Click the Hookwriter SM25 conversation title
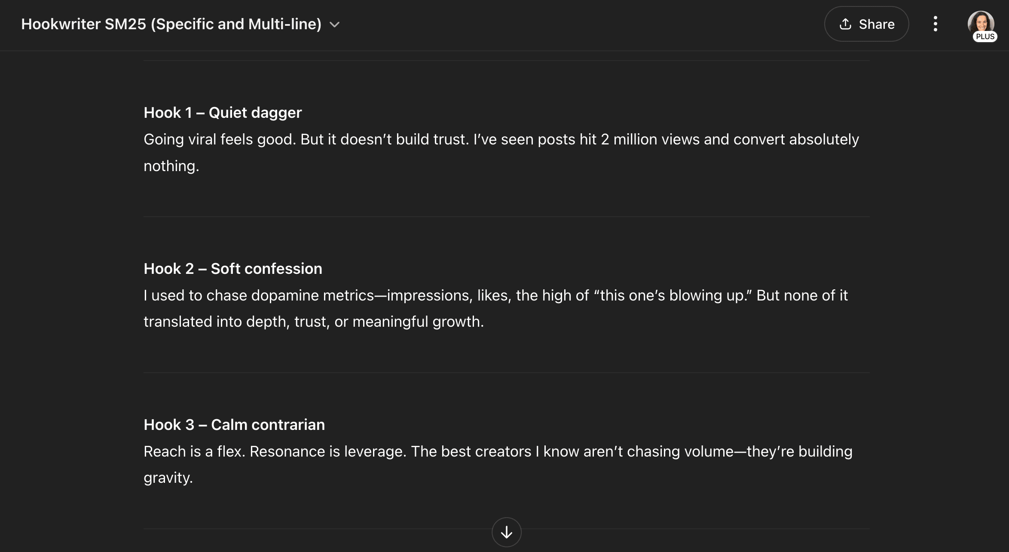 point(171,24)
